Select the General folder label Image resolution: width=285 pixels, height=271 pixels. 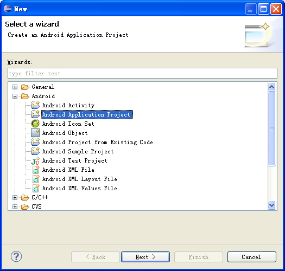[x=43, y=87]
